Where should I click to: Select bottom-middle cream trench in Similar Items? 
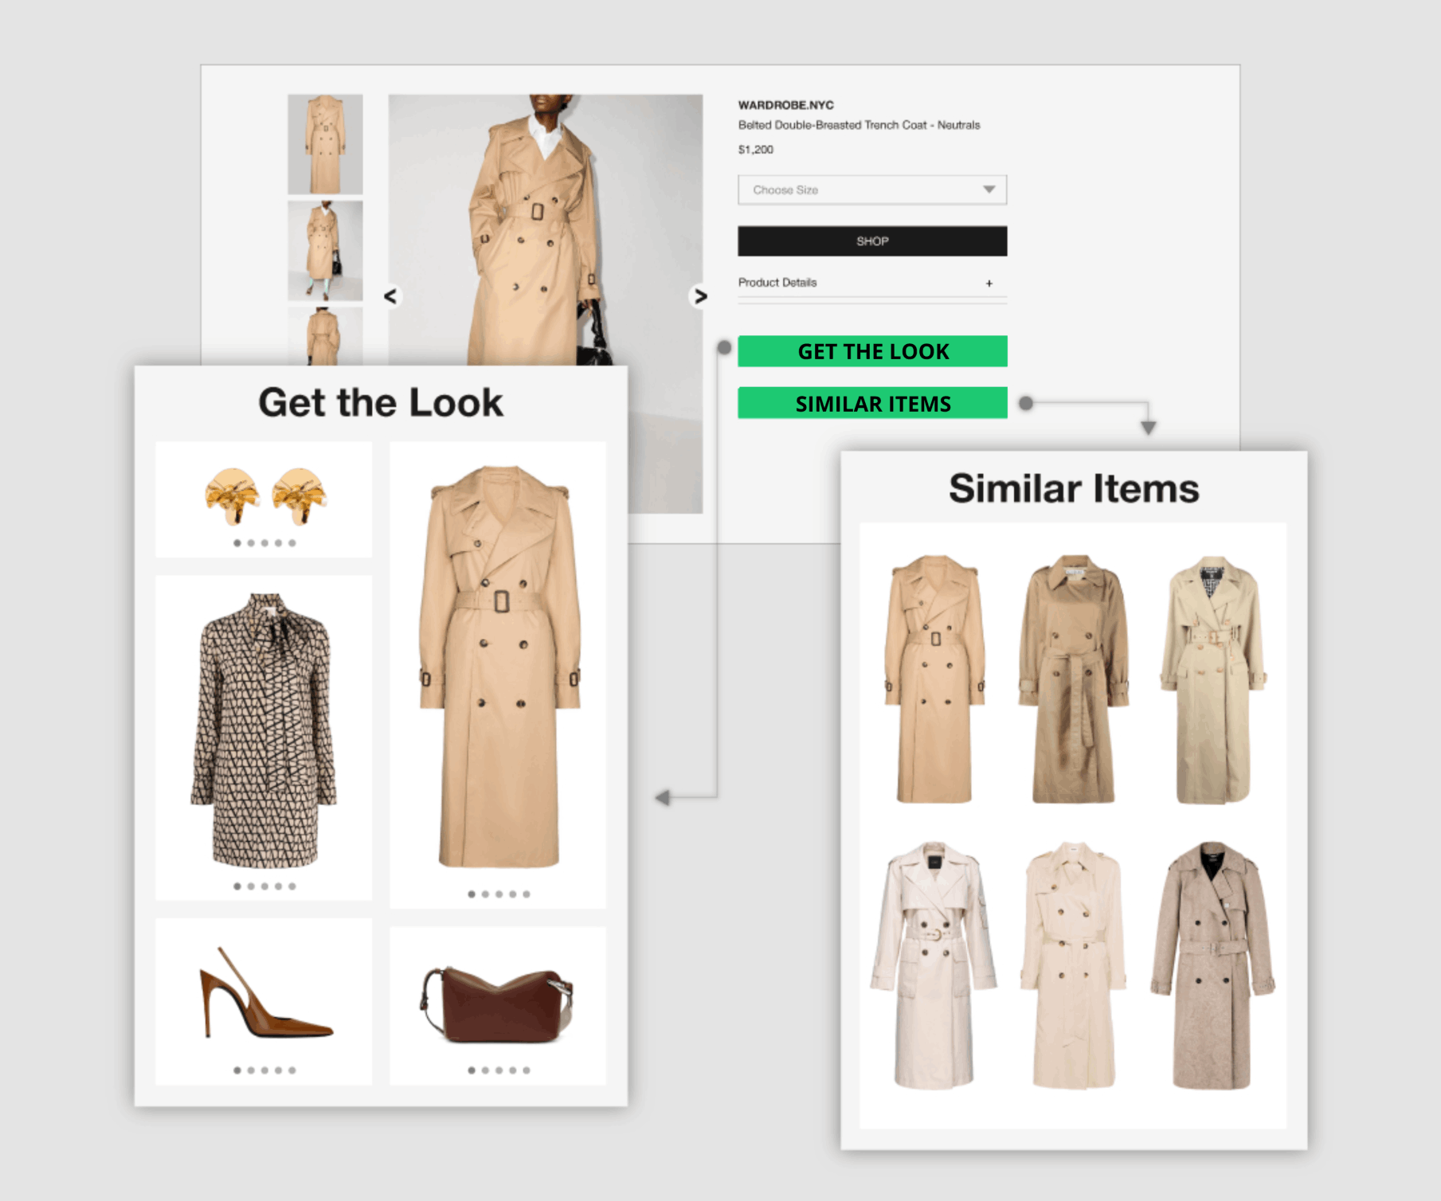click(1073, 965)
